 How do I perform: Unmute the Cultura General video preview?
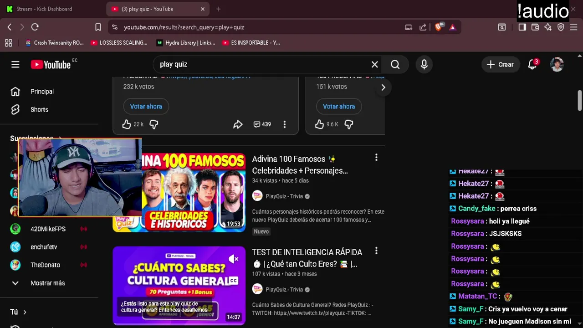click(234, 259)
